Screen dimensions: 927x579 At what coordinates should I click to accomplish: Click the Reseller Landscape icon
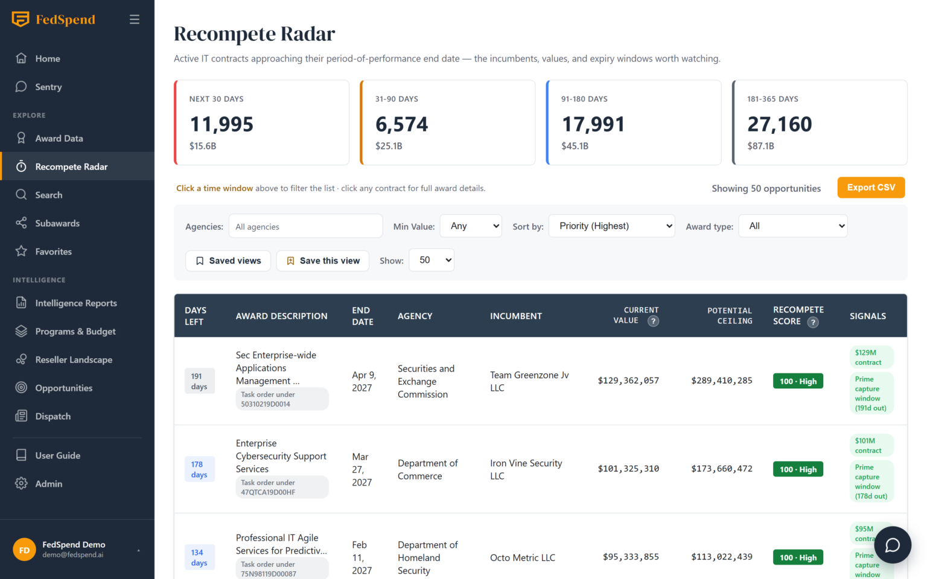click(x=21, y=359)
